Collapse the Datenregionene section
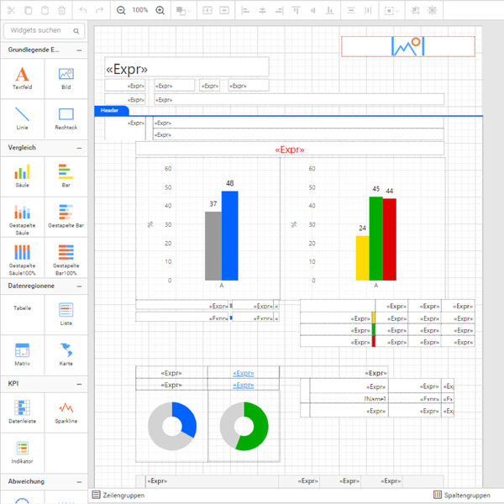Viewport: 504px width, 504px height. pos(79,286)
